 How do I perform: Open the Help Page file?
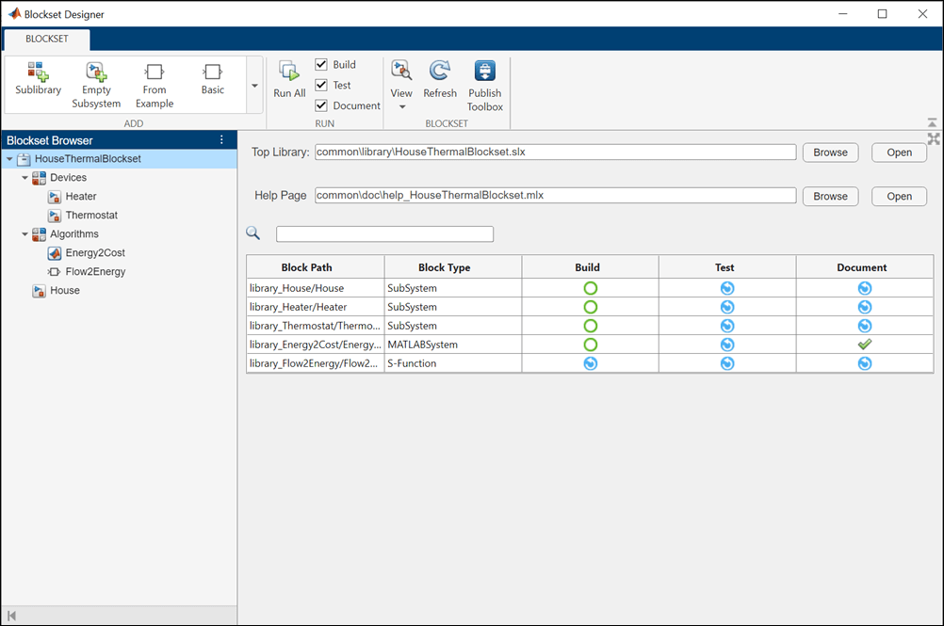tap(899, 197)
